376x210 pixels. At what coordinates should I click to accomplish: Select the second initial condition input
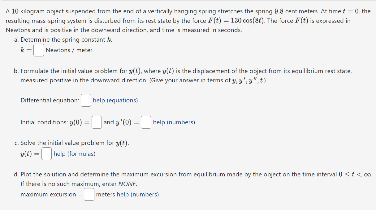tap(146, 122)
